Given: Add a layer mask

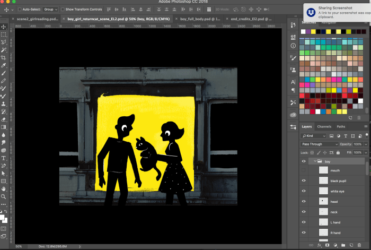Looking at the screenshot, I should point(327,245).
